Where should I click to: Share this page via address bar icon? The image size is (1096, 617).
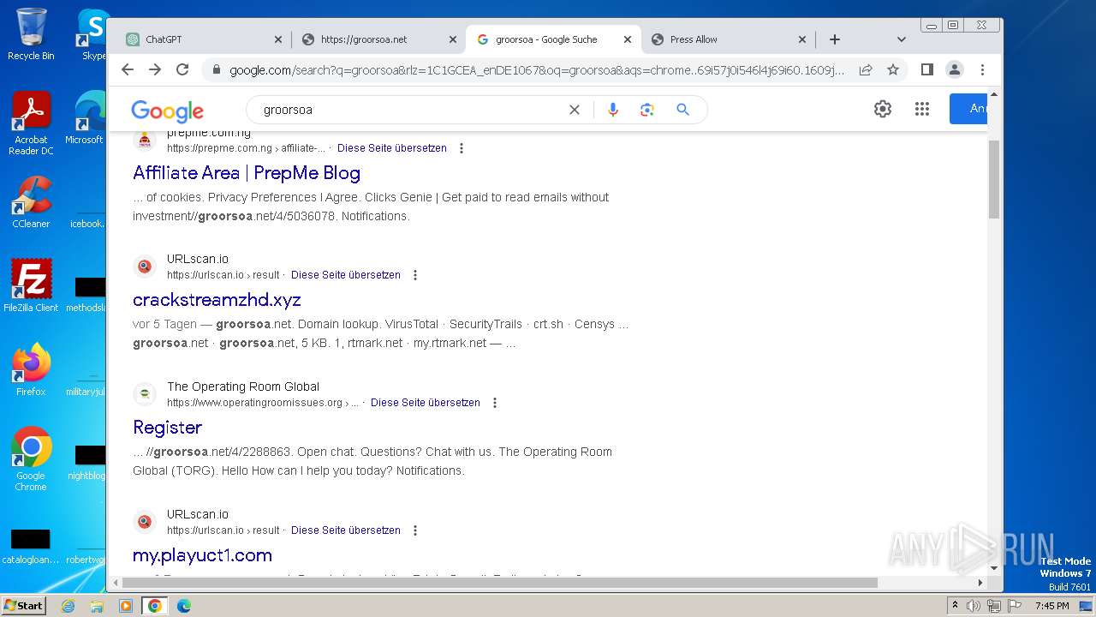pyautogui.click(x=866, y=69)
